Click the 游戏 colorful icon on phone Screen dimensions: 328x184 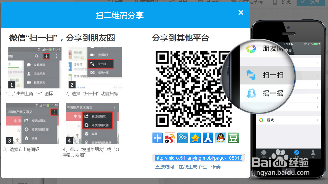coord(261,120)
